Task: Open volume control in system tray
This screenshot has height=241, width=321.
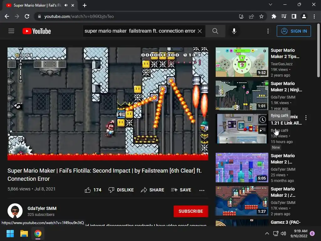Action: click(x=283, y=233)
